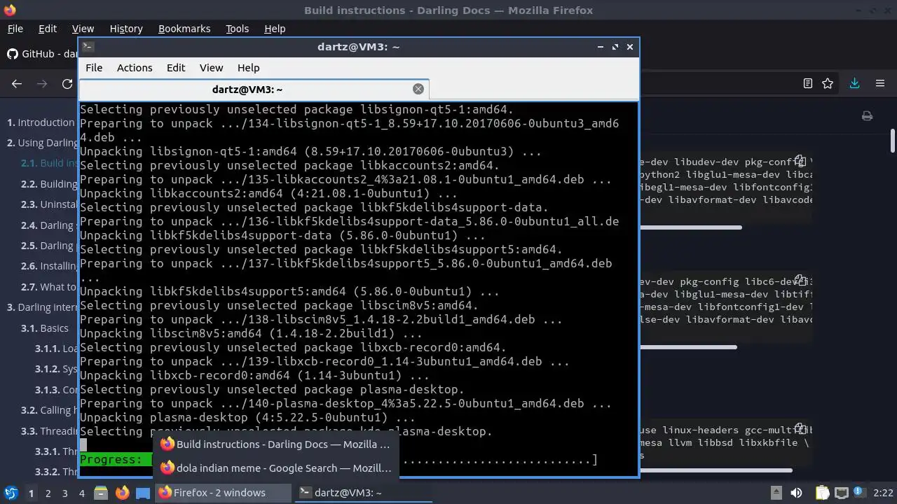Close the dartz@VM3 terminal tab
This screenshot has height=504, width=897.
pos(418,89)
